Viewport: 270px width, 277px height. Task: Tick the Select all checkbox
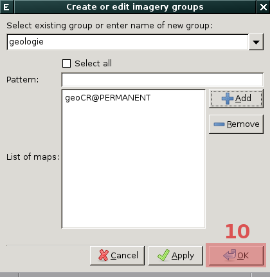(66, 64)
